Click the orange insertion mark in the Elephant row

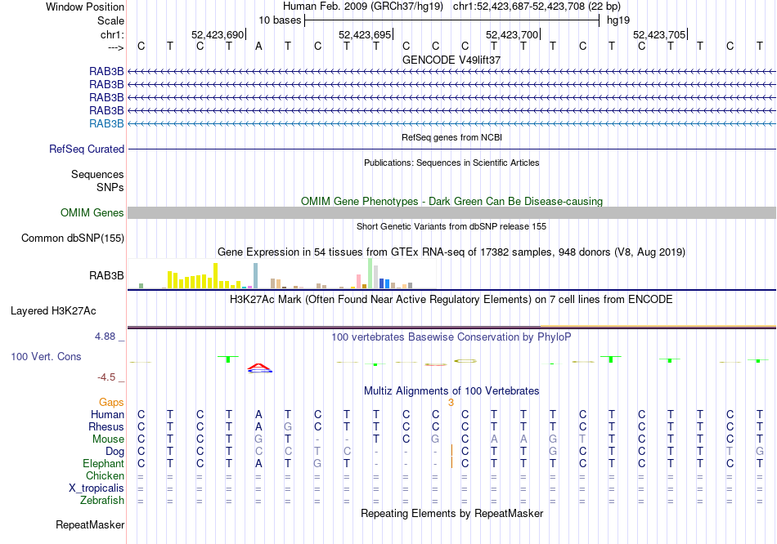pos(451,463)
